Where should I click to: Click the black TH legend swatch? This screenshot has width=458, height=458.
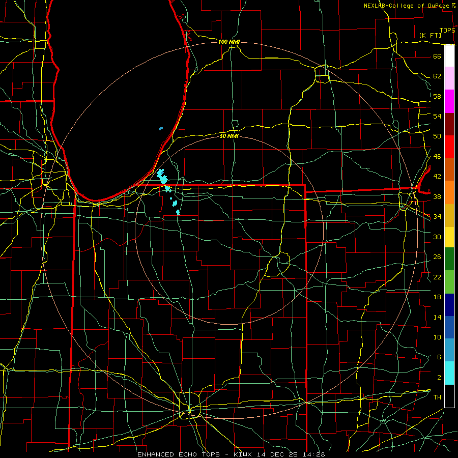click(449, 396)
